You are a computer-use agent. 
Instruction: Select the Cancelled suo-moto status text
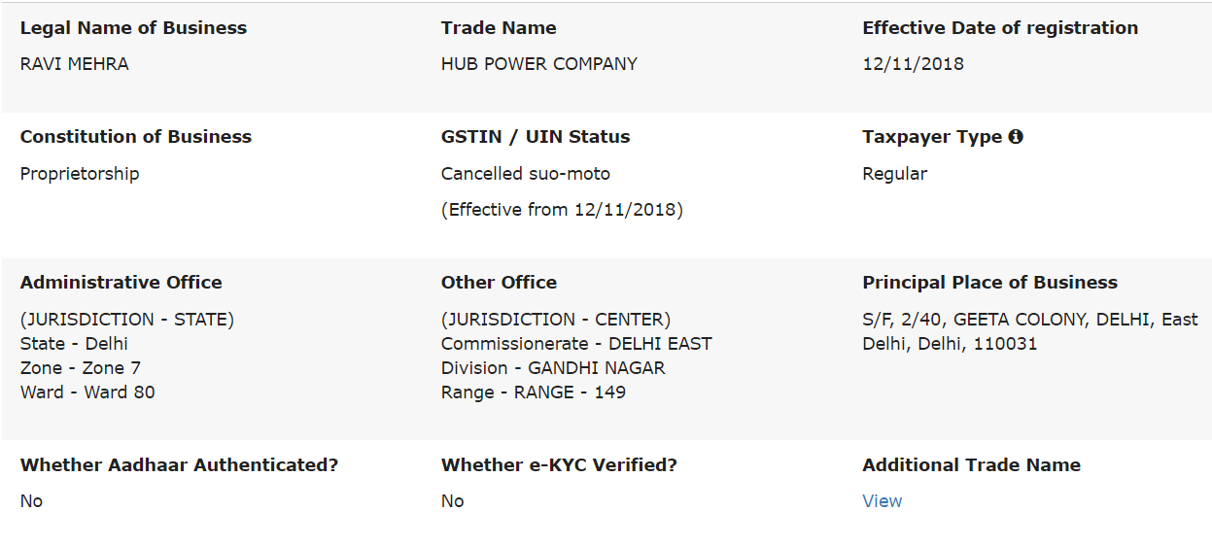click(x=525, y=174)
